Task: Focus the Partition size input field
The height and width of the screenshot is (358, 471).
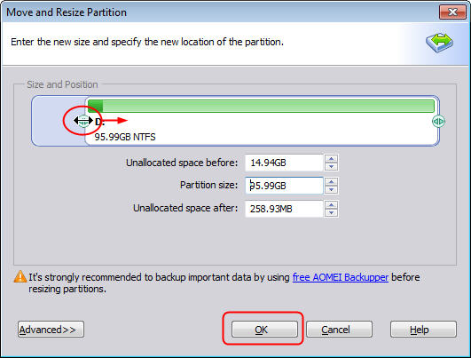Action: pyautogui.click(x=284, y=186)
